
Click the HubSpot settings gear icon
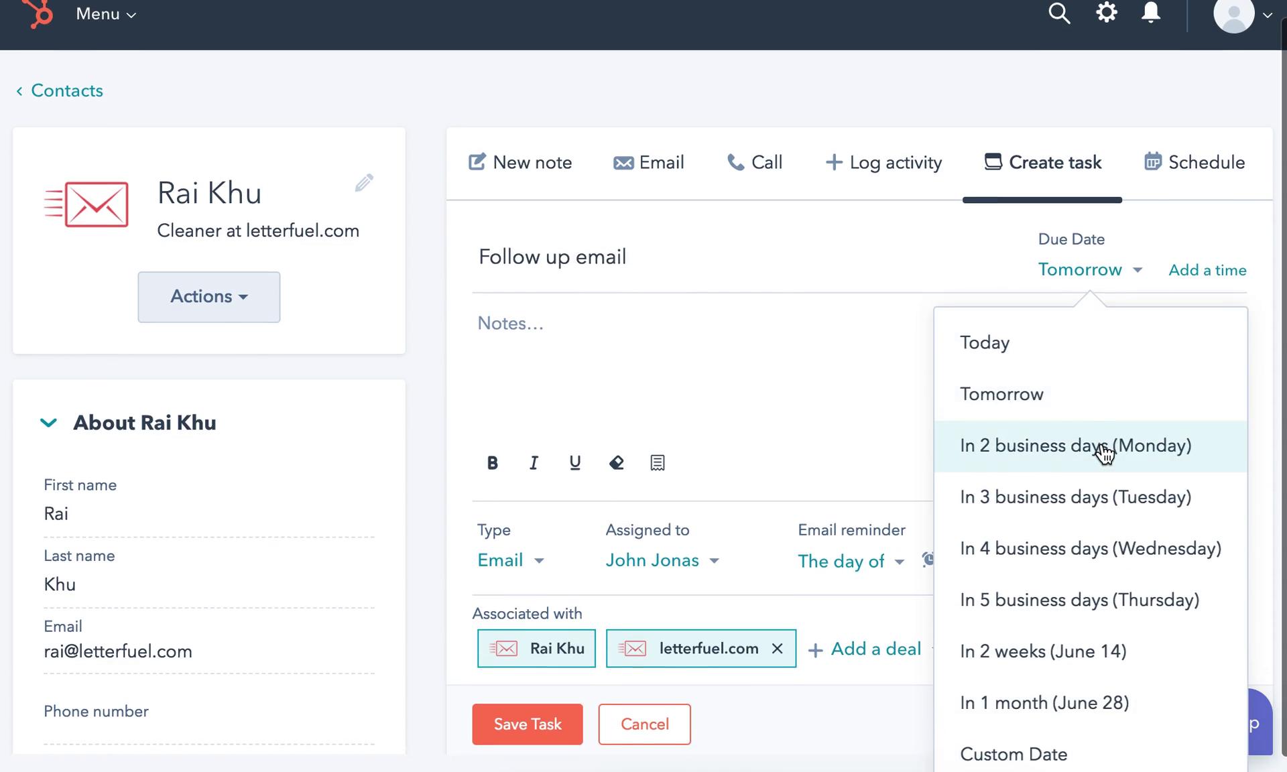coord(1106,13)
